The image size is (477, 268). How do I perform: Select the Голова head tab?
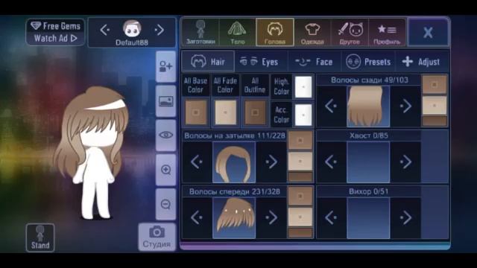(275, 33)
